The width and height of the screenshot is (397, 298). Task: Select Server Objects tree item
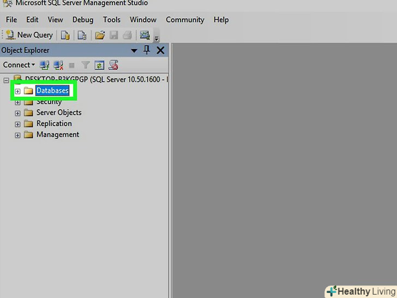[59, 112]
